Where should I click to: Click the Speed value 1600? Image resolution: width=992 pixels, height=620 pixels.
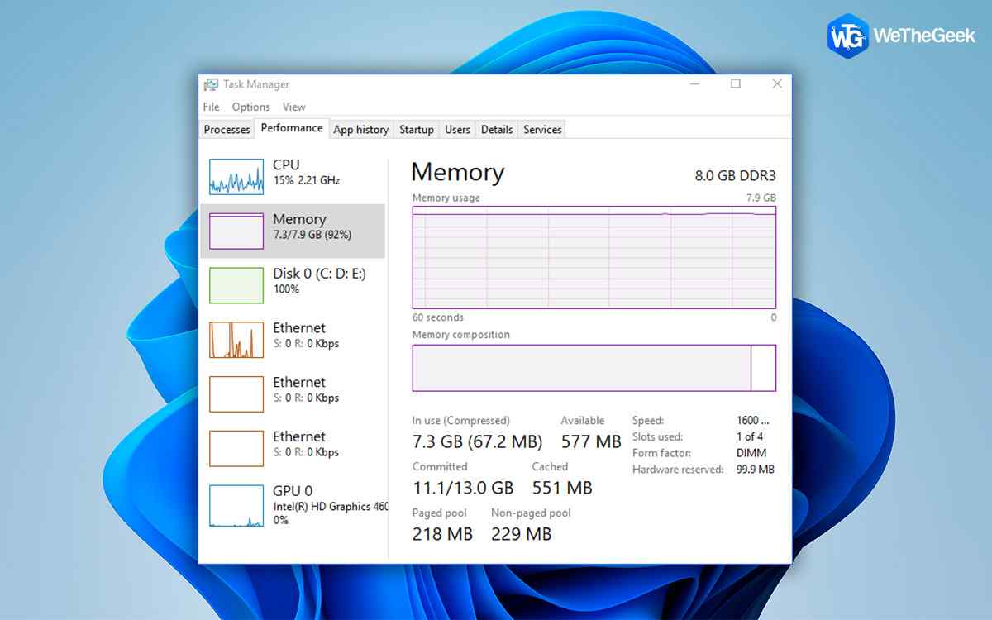[753, 420]
